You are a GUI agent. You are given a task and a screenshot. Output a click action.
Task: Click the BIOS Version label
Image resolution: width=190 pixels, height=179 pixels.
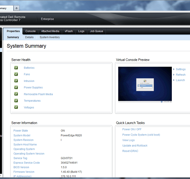(21, 167)
